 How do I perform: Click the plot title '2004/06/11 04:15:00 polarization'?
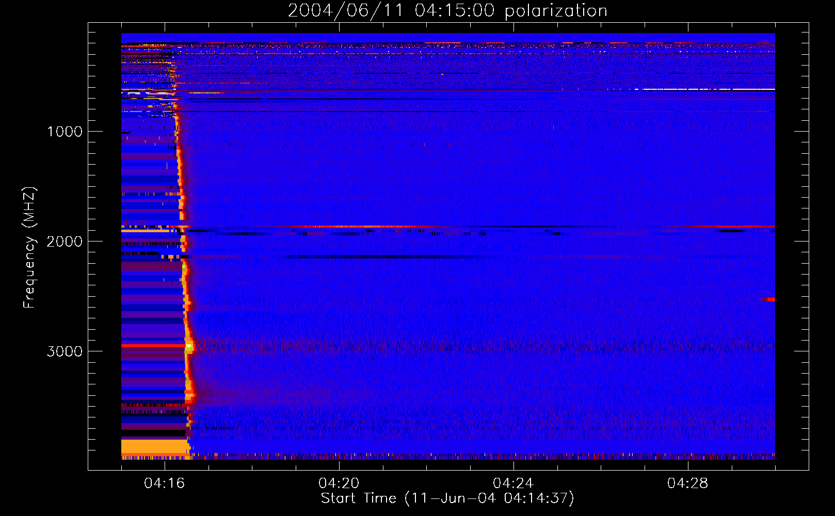(447, 11)
